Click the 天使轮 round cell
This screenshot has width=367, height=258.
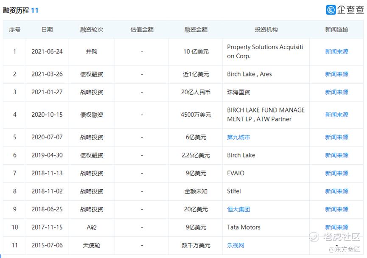point(92,245)
